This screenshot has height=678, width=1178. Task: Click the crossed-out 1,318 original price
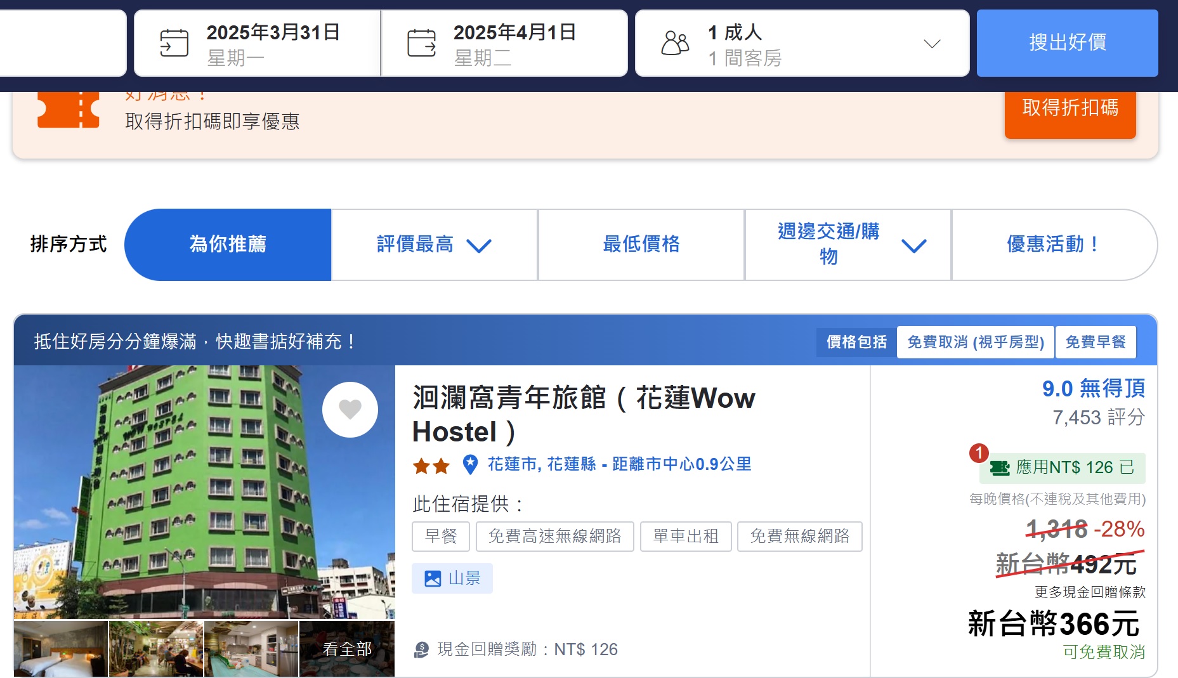coord(1057,529)
